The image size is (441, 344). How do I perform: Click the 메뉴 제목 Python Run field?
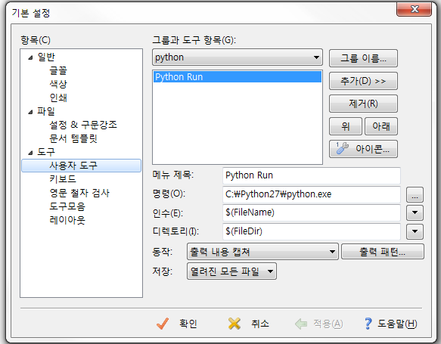312,175
